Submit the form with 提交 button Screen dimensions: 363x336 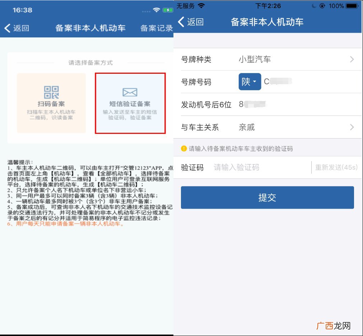coord(267,197)
